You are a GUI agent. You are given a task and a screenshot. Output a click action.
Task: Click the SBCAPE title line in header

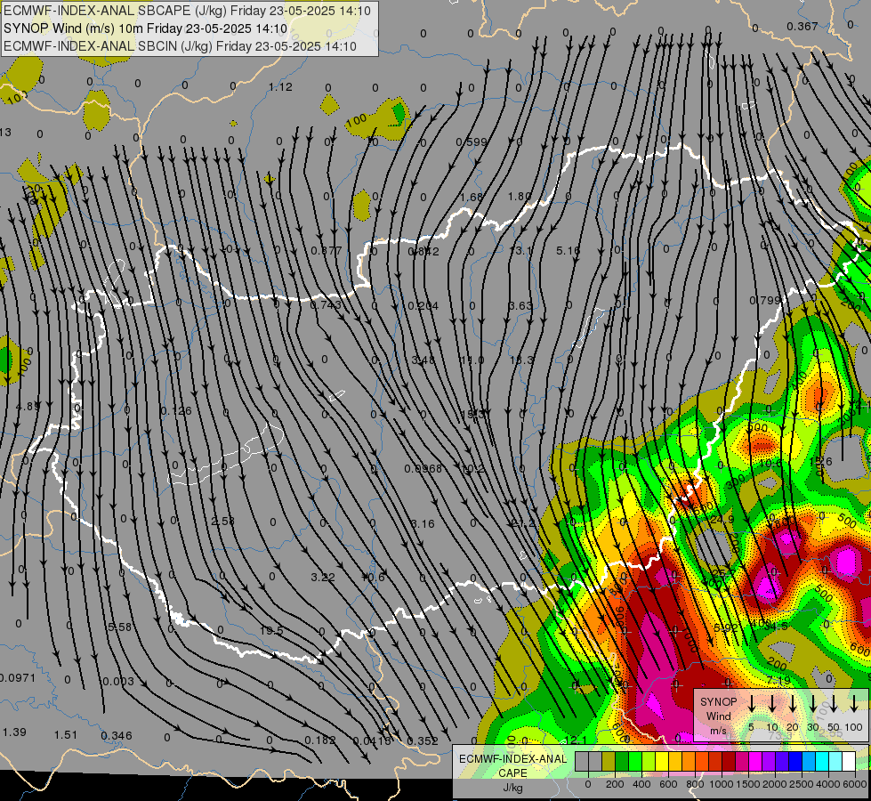coord(187,11)
